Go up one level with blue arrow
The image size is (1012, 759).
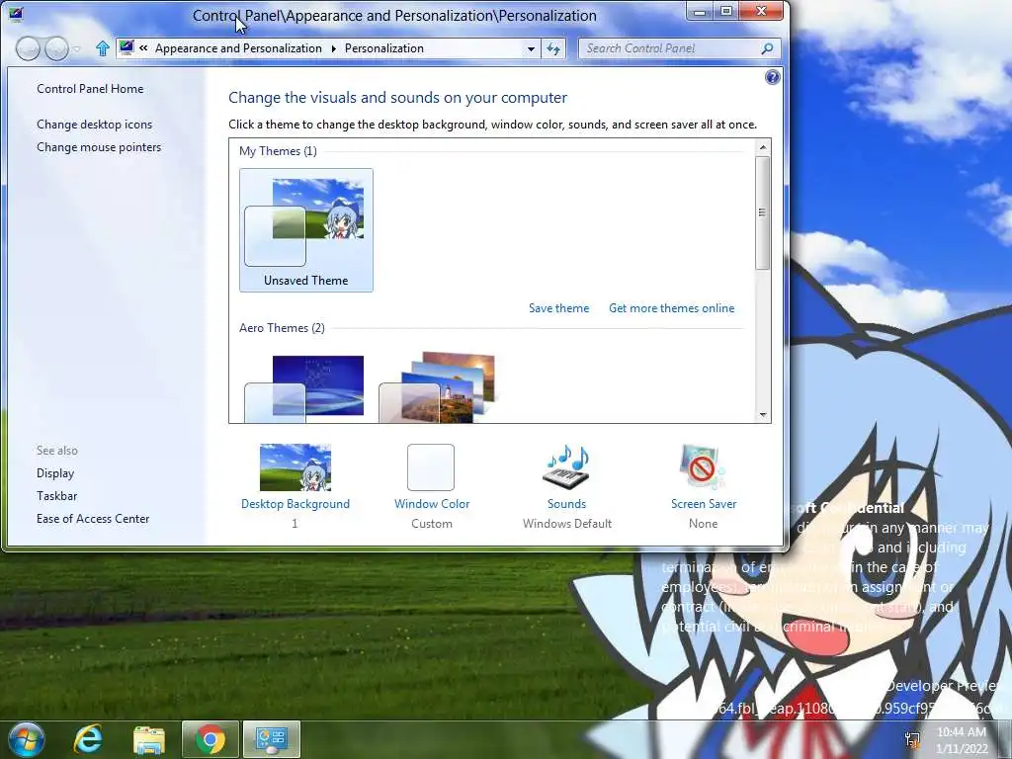click(x=102, y=48)
